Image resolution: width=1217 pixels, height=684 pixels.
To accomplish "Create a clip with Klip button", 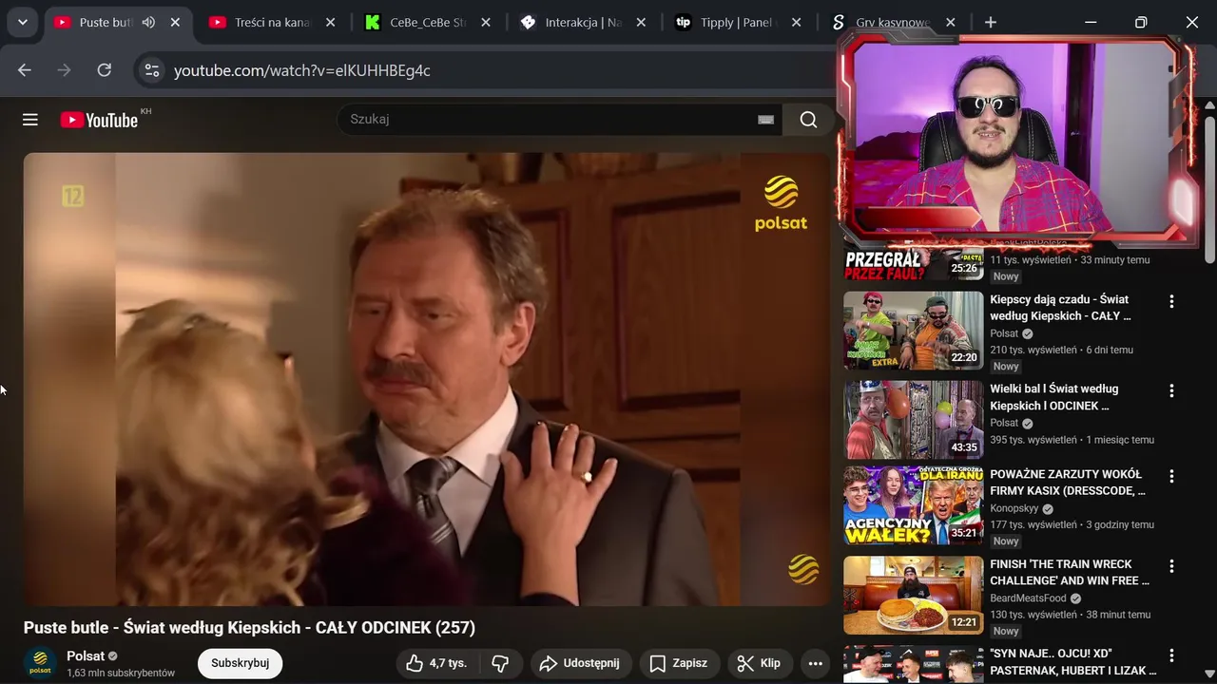I will [760, 663].
